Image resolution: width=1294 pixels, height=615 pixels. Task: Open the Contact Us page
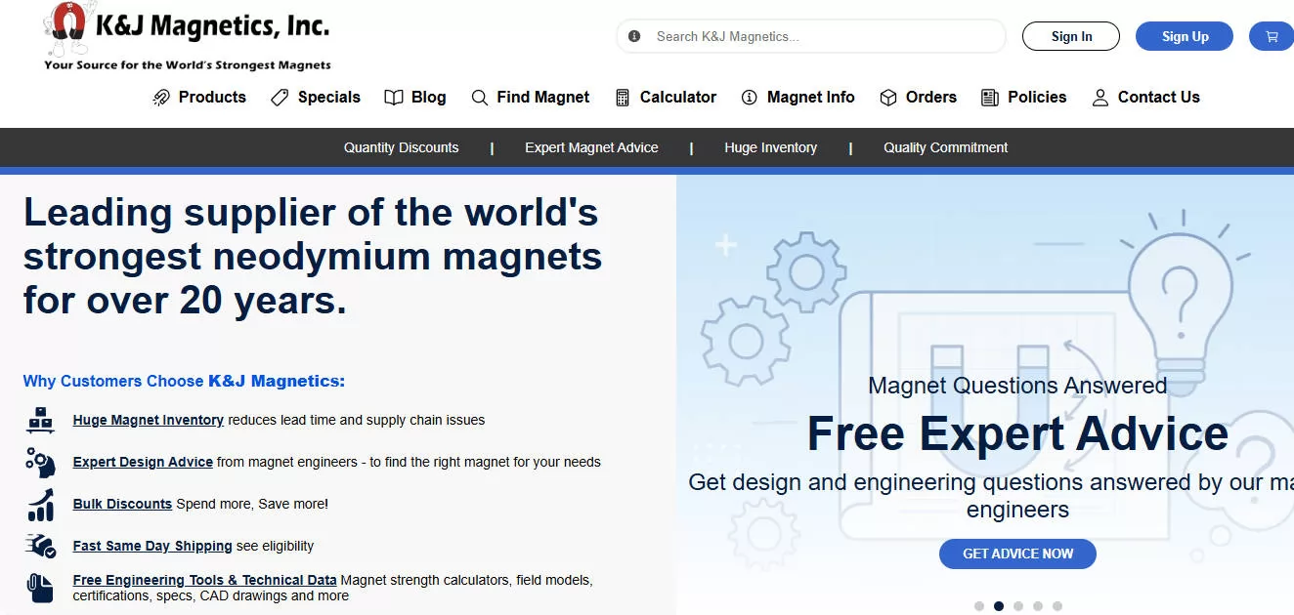(1159, 98)
